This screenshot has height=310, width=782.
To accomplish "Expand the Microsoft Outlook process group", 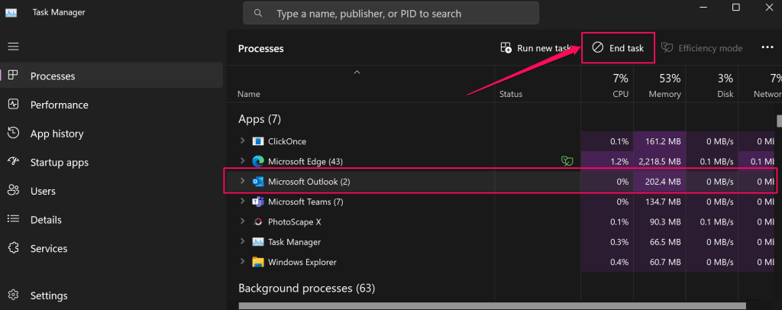I will pos(242,182).
